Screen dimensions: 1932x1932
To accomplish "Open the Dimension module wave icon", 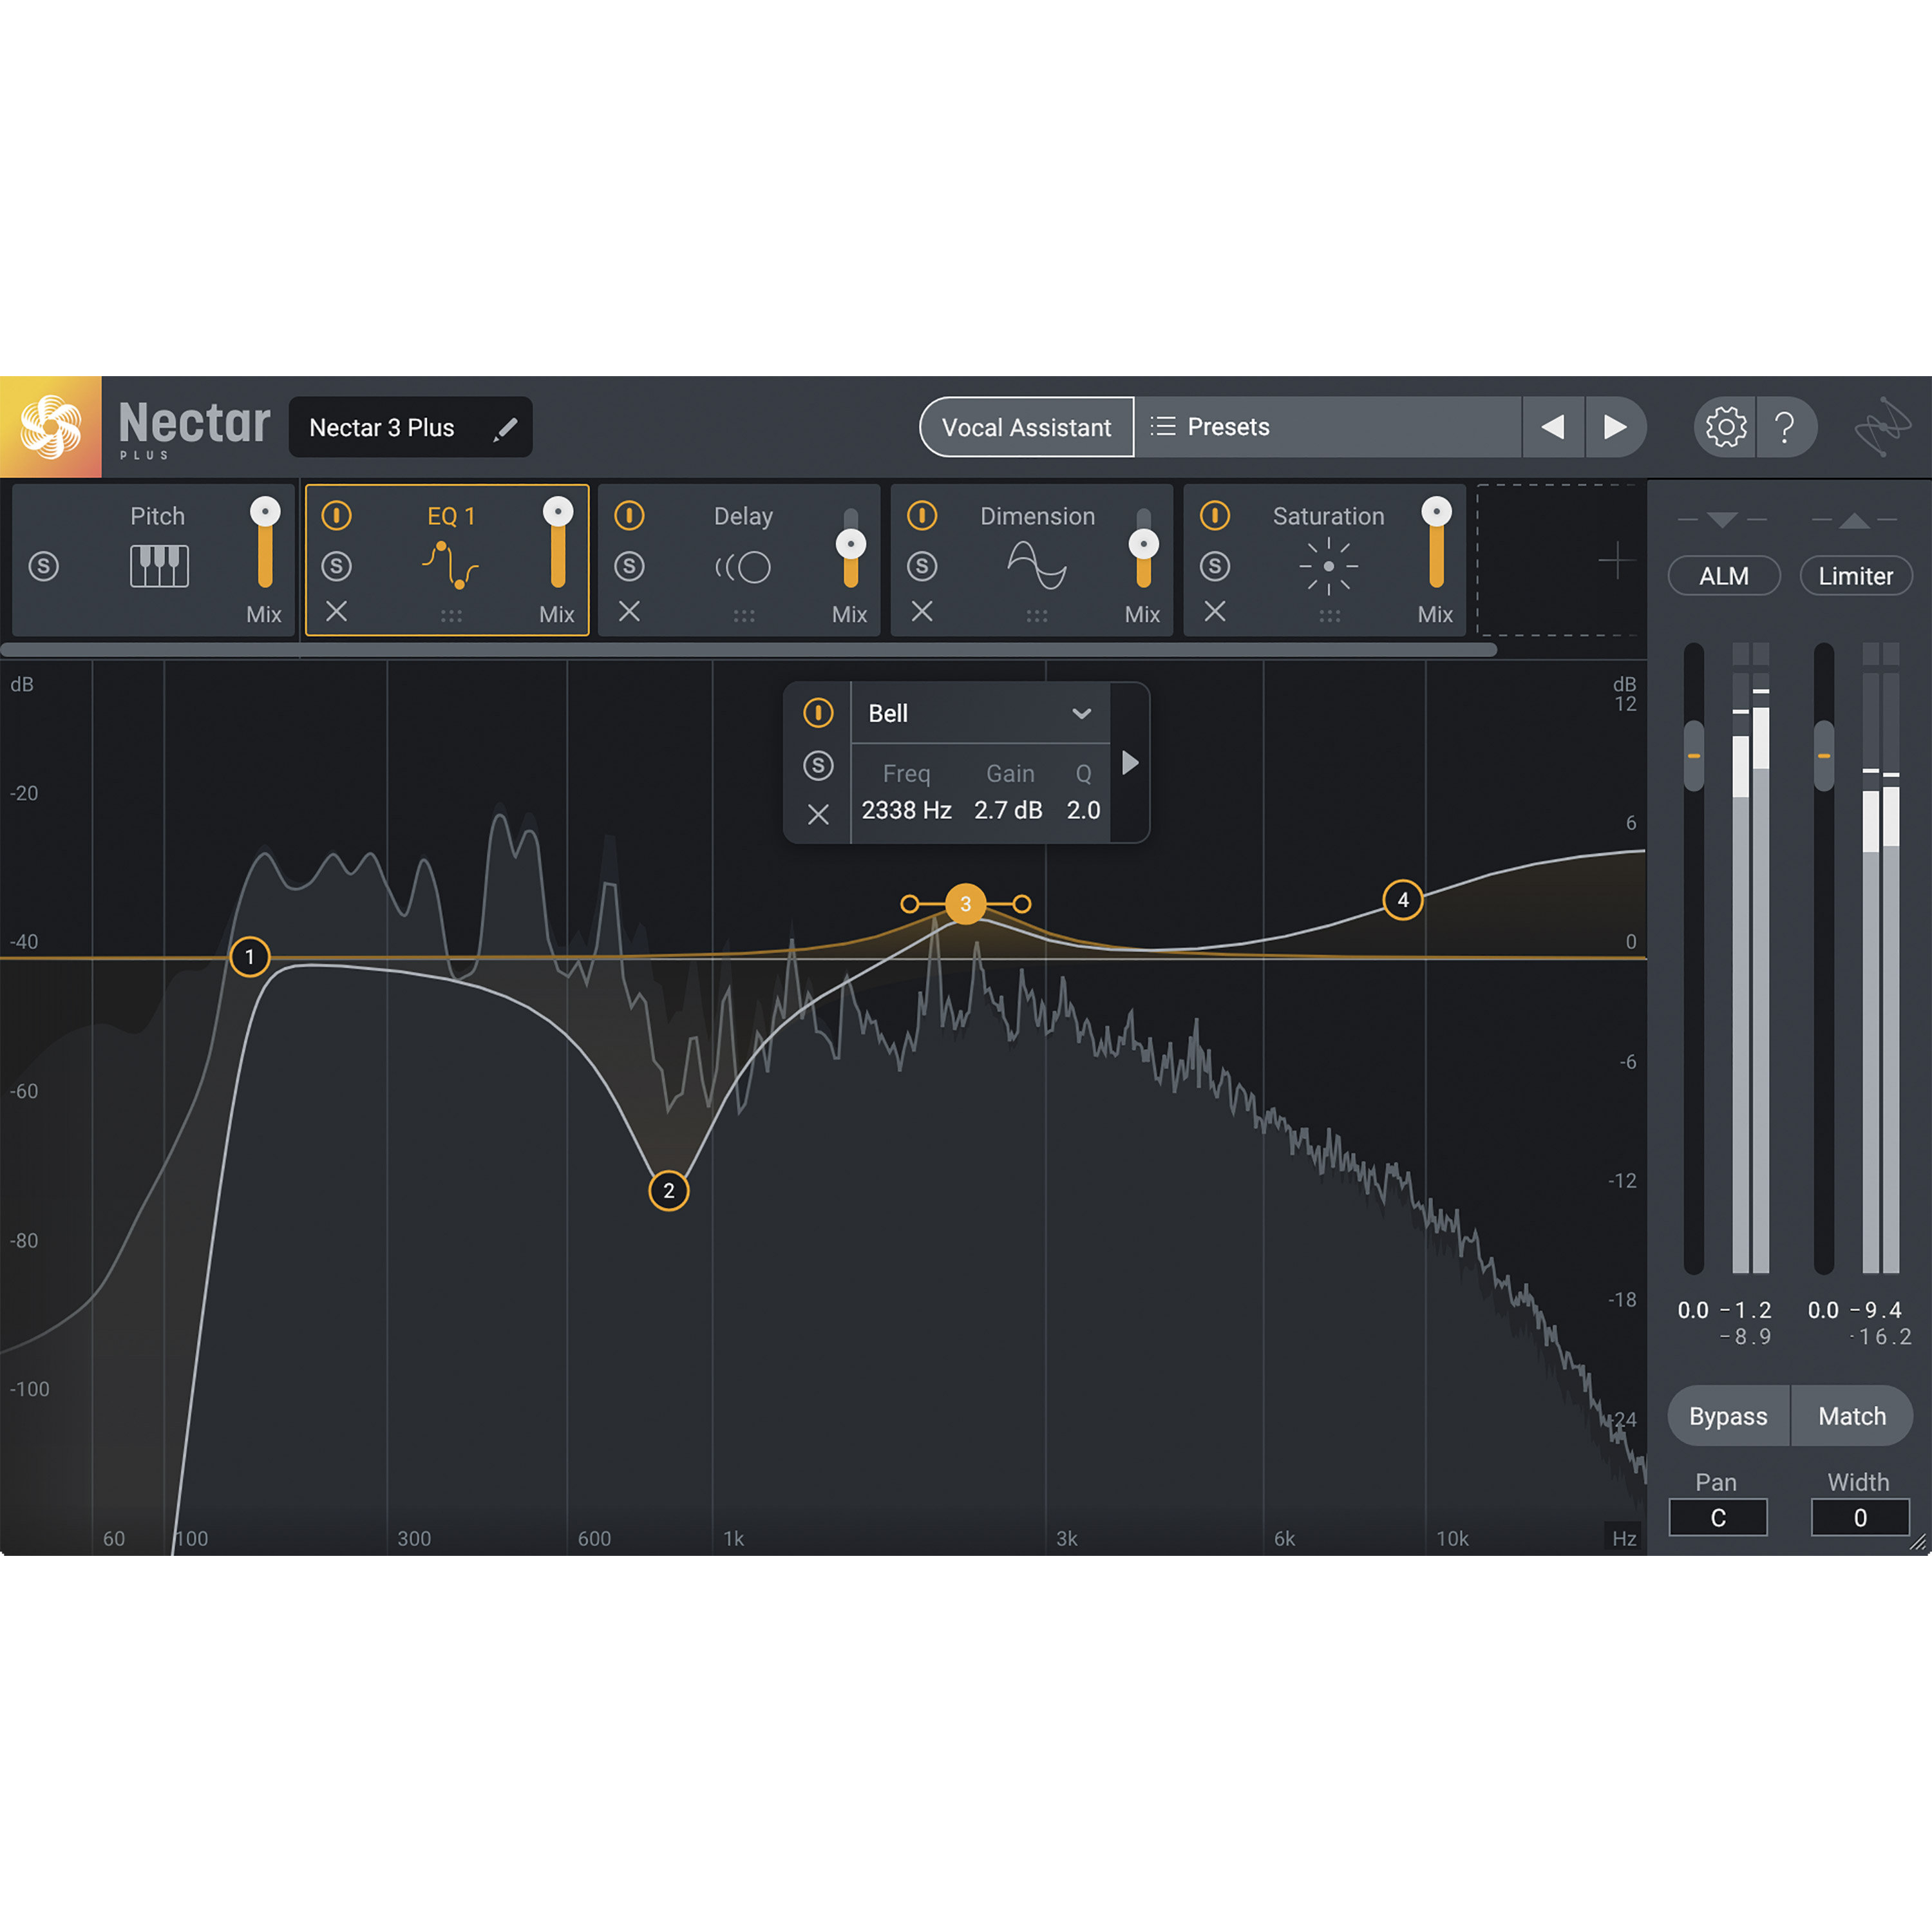I will 1037,566.
